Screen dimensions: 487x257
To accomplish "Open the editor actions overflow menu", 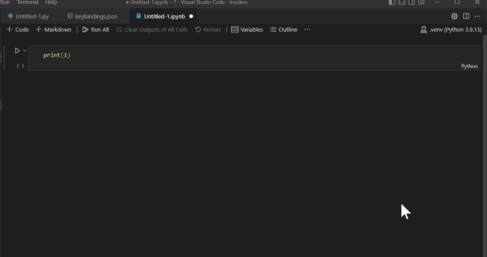I will (477, 16).
